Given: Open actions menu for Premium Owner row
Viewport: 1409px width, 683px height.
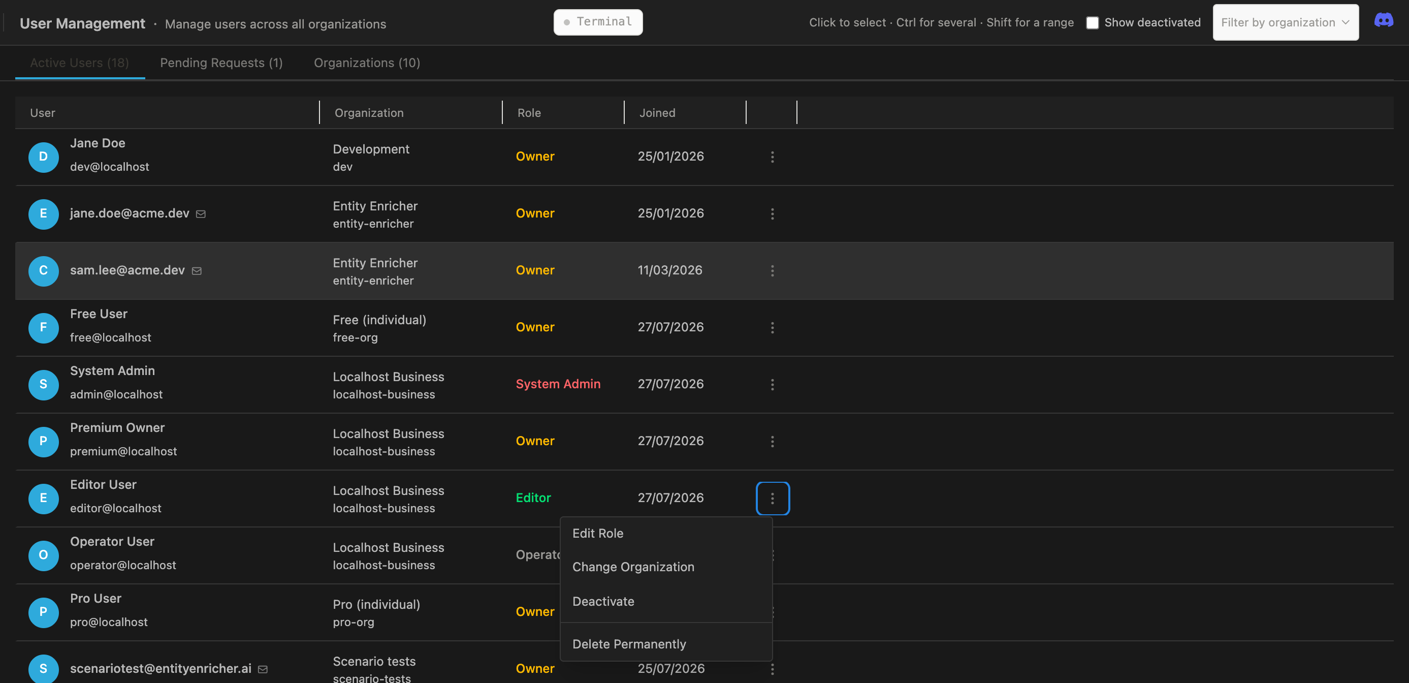Looking at the screenshot, I should [x=773, y=442].
